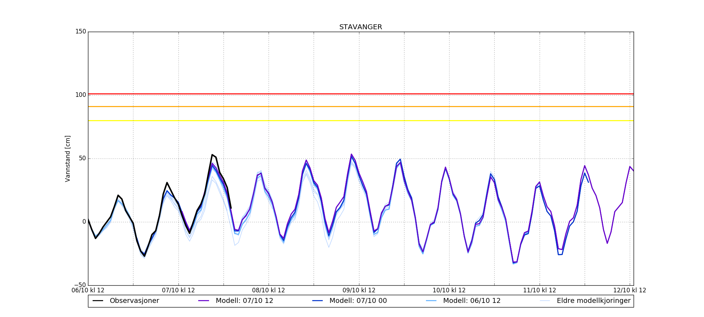
Task: Click the orange threshold line near 90 cm
Action: [x=361, y=106]
